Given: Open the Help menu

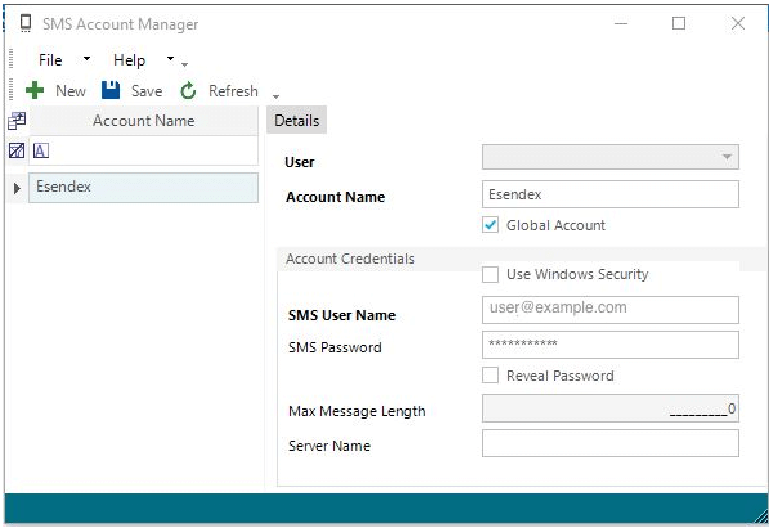Looking at the screenshot, I should pyautogui.click(x=129, y=59).
